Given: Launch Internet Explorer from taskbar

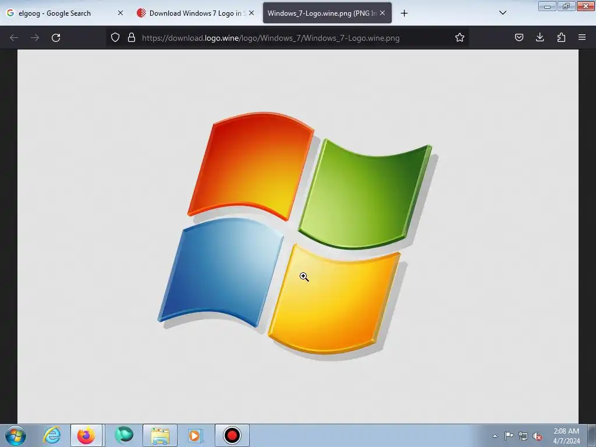Looking at the screenshot, I should coord(52,435).
